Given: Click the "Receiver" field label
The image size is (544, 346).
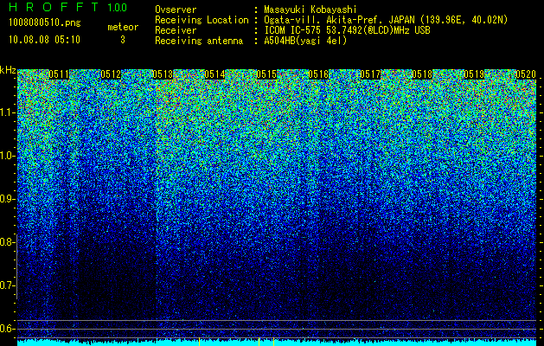Looking at the screenshot, I should click(x=176, y=30).
